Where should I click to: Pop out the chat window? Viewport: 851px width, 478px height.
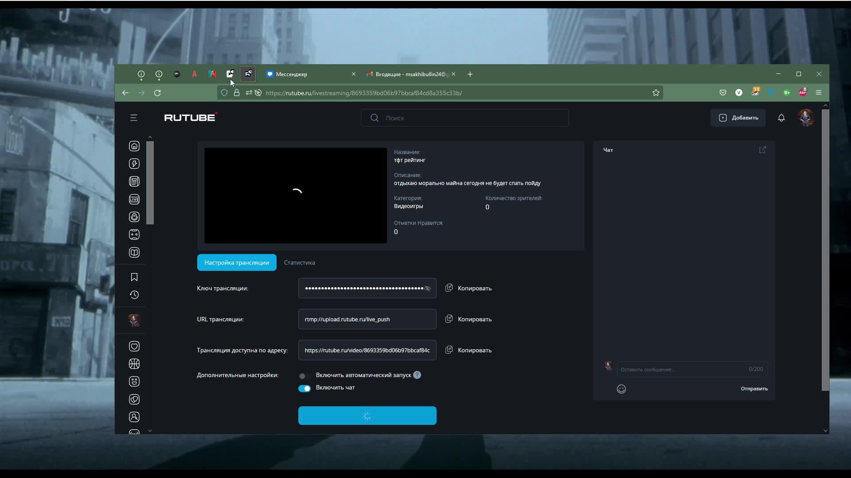762,150
